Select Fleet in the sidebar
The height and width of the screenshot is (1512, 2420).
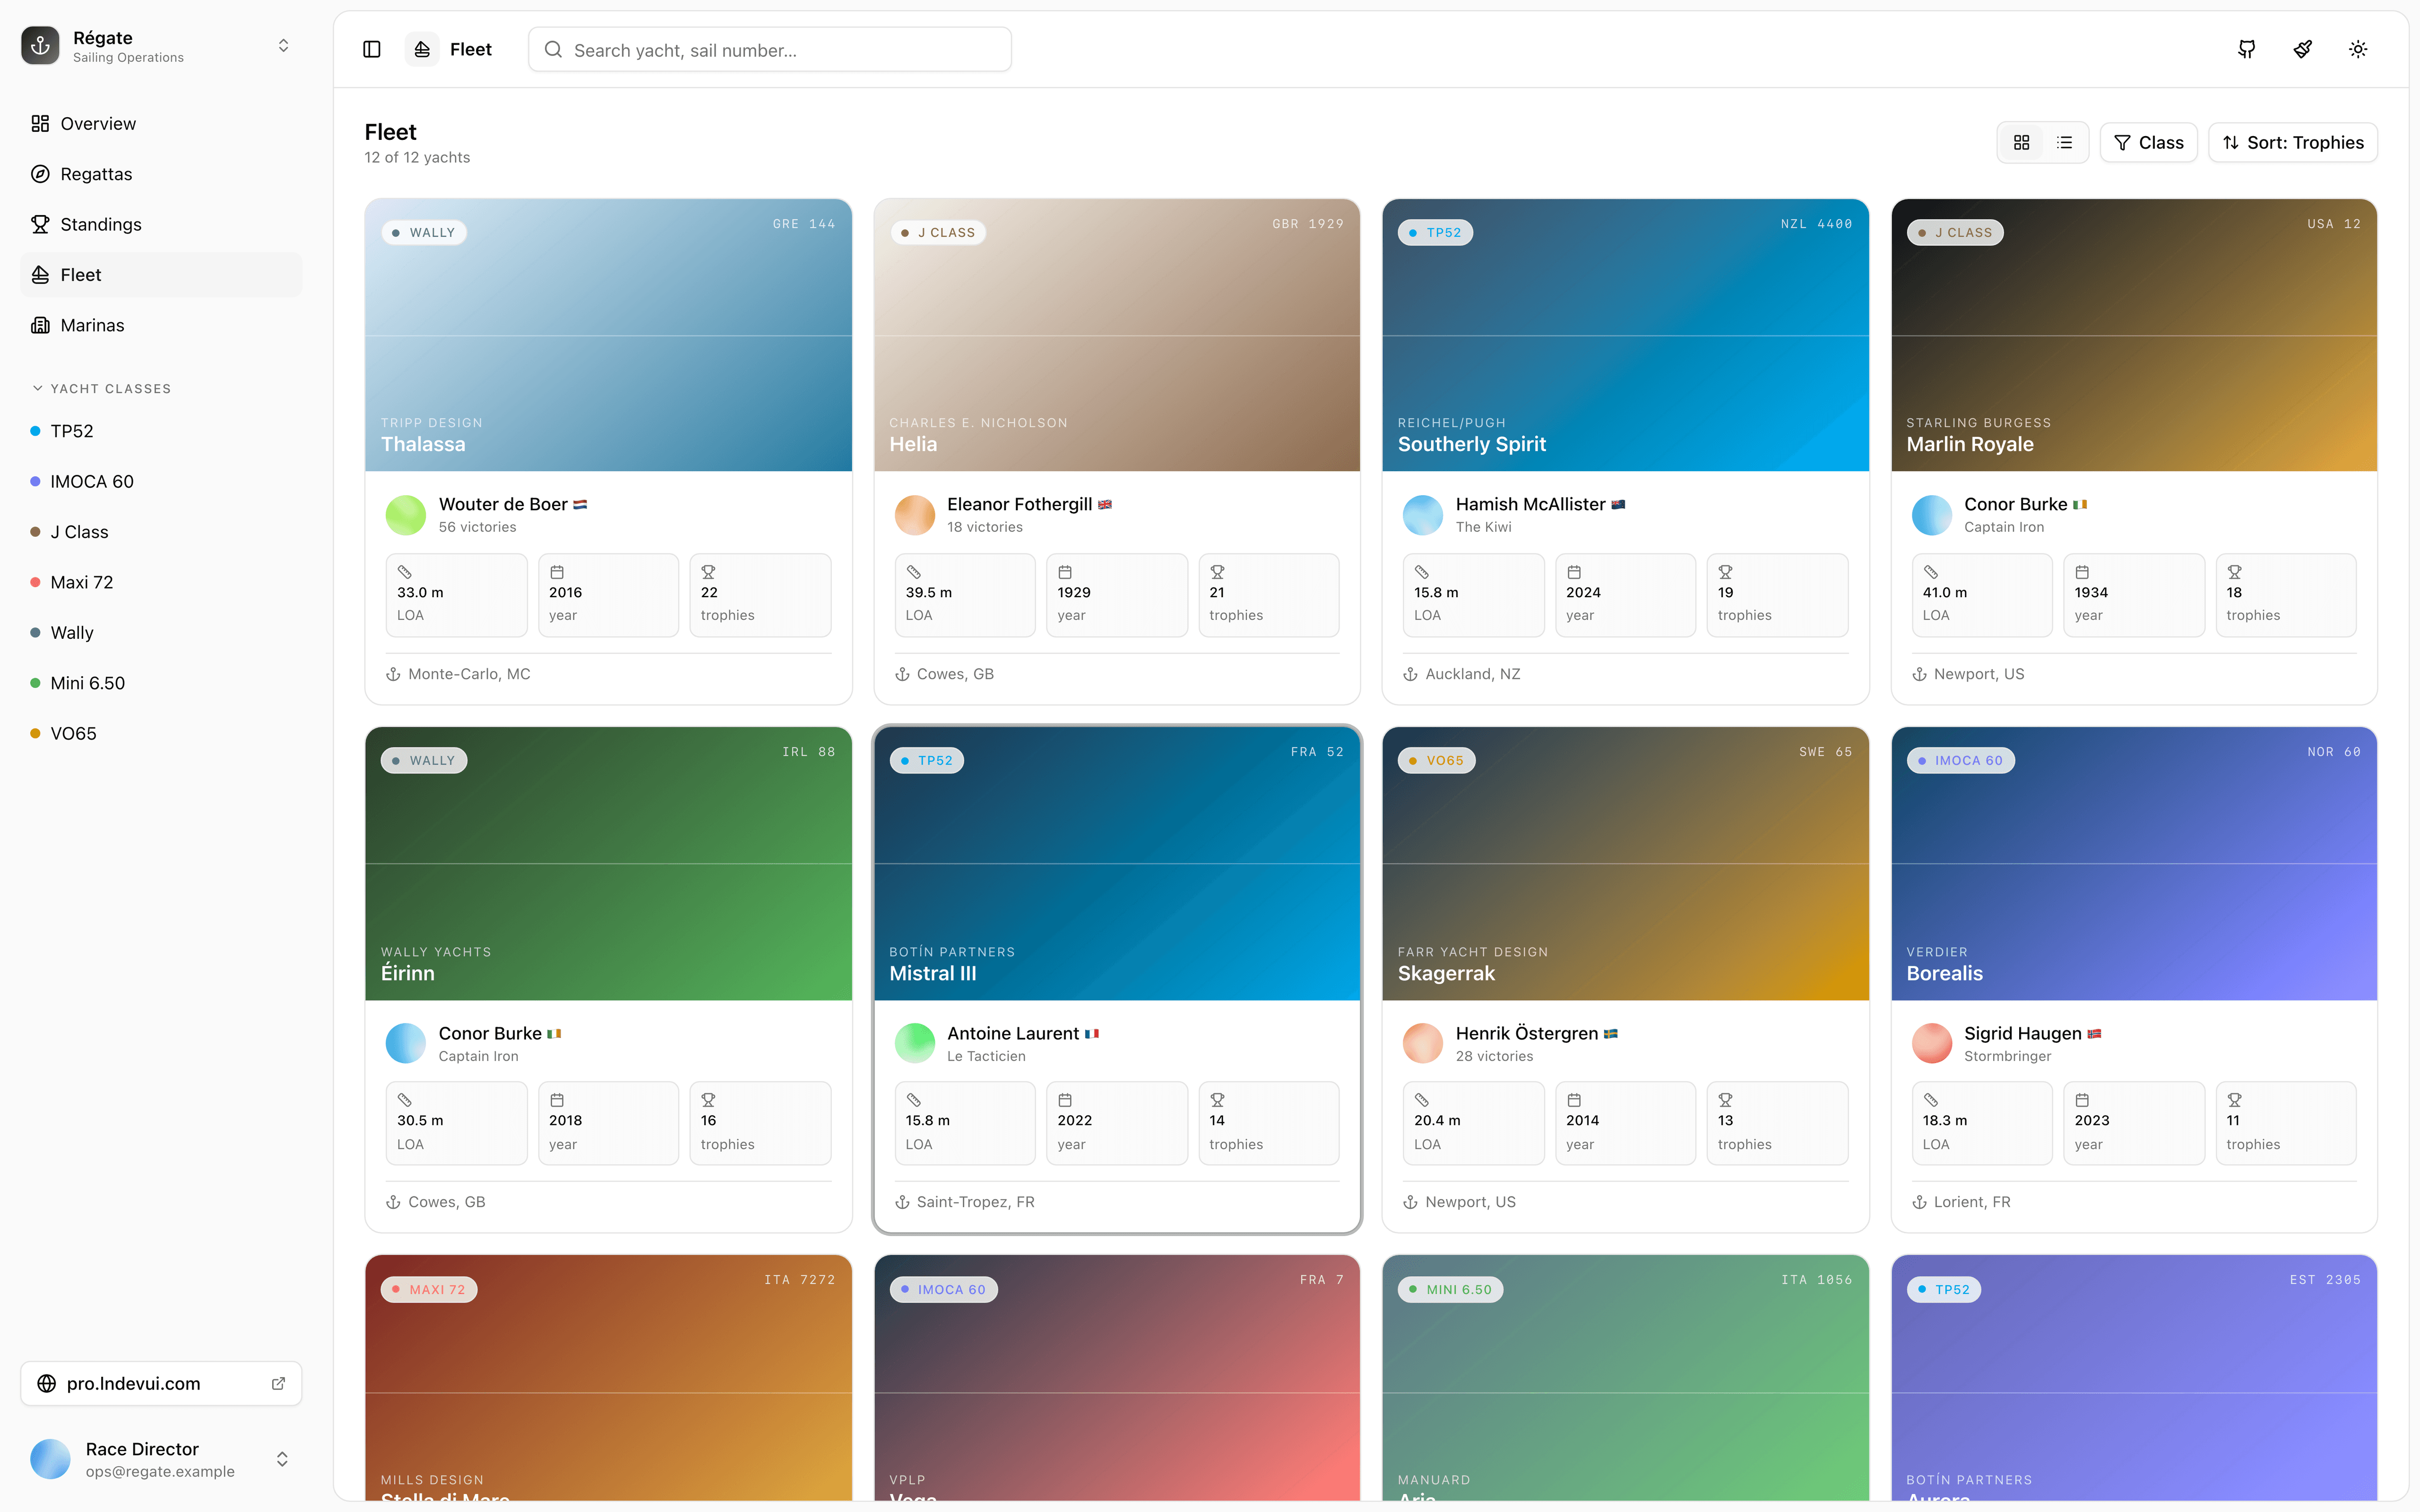(160, 275)
